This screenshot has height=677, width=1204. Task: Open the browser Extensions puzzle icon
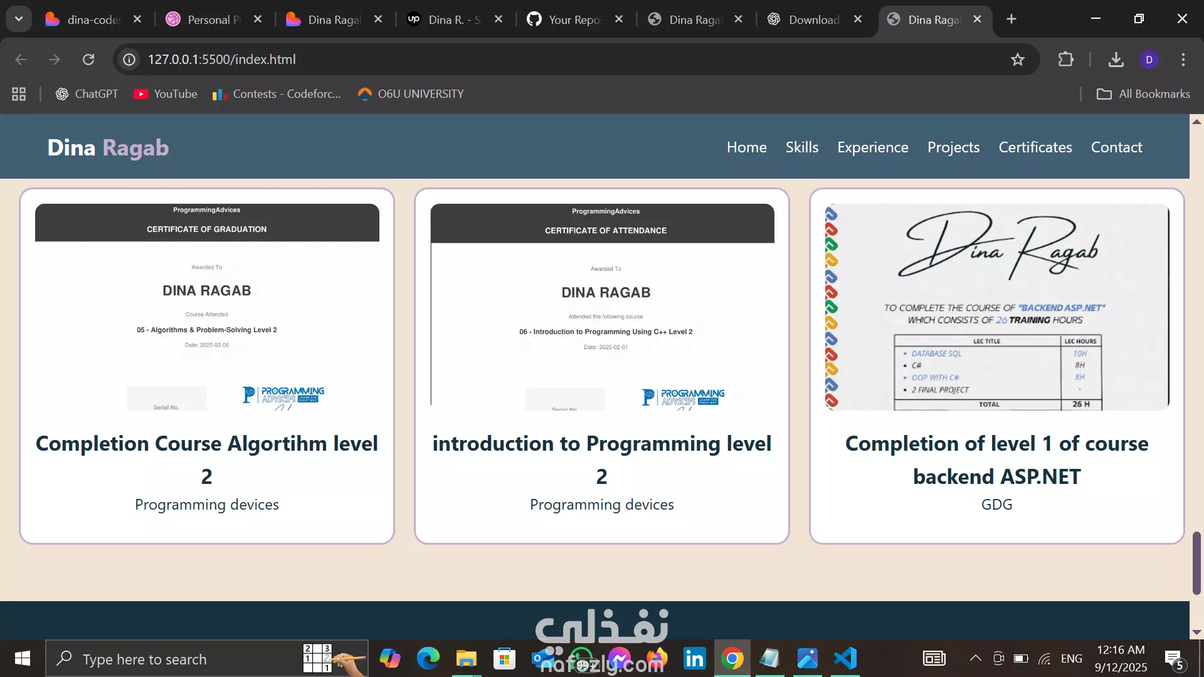pyautogui.click(x=1065, y=60)
